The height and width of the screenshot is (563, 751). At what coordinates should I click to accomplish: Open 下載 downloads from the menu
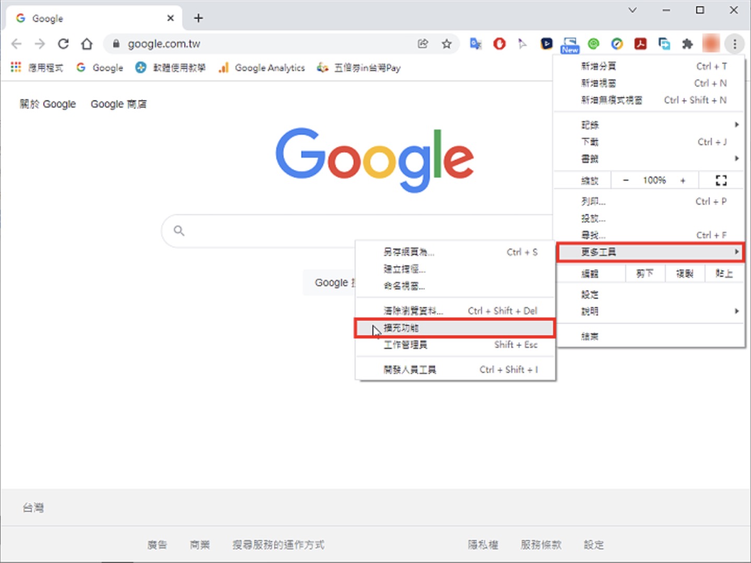pos(649,142)
